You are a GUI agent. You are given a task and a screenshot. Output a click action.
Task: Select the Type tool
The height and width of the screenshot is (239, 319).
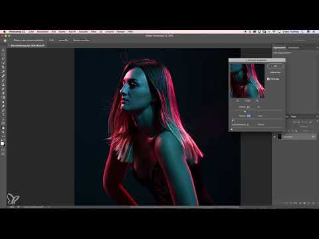coord(3,115)
